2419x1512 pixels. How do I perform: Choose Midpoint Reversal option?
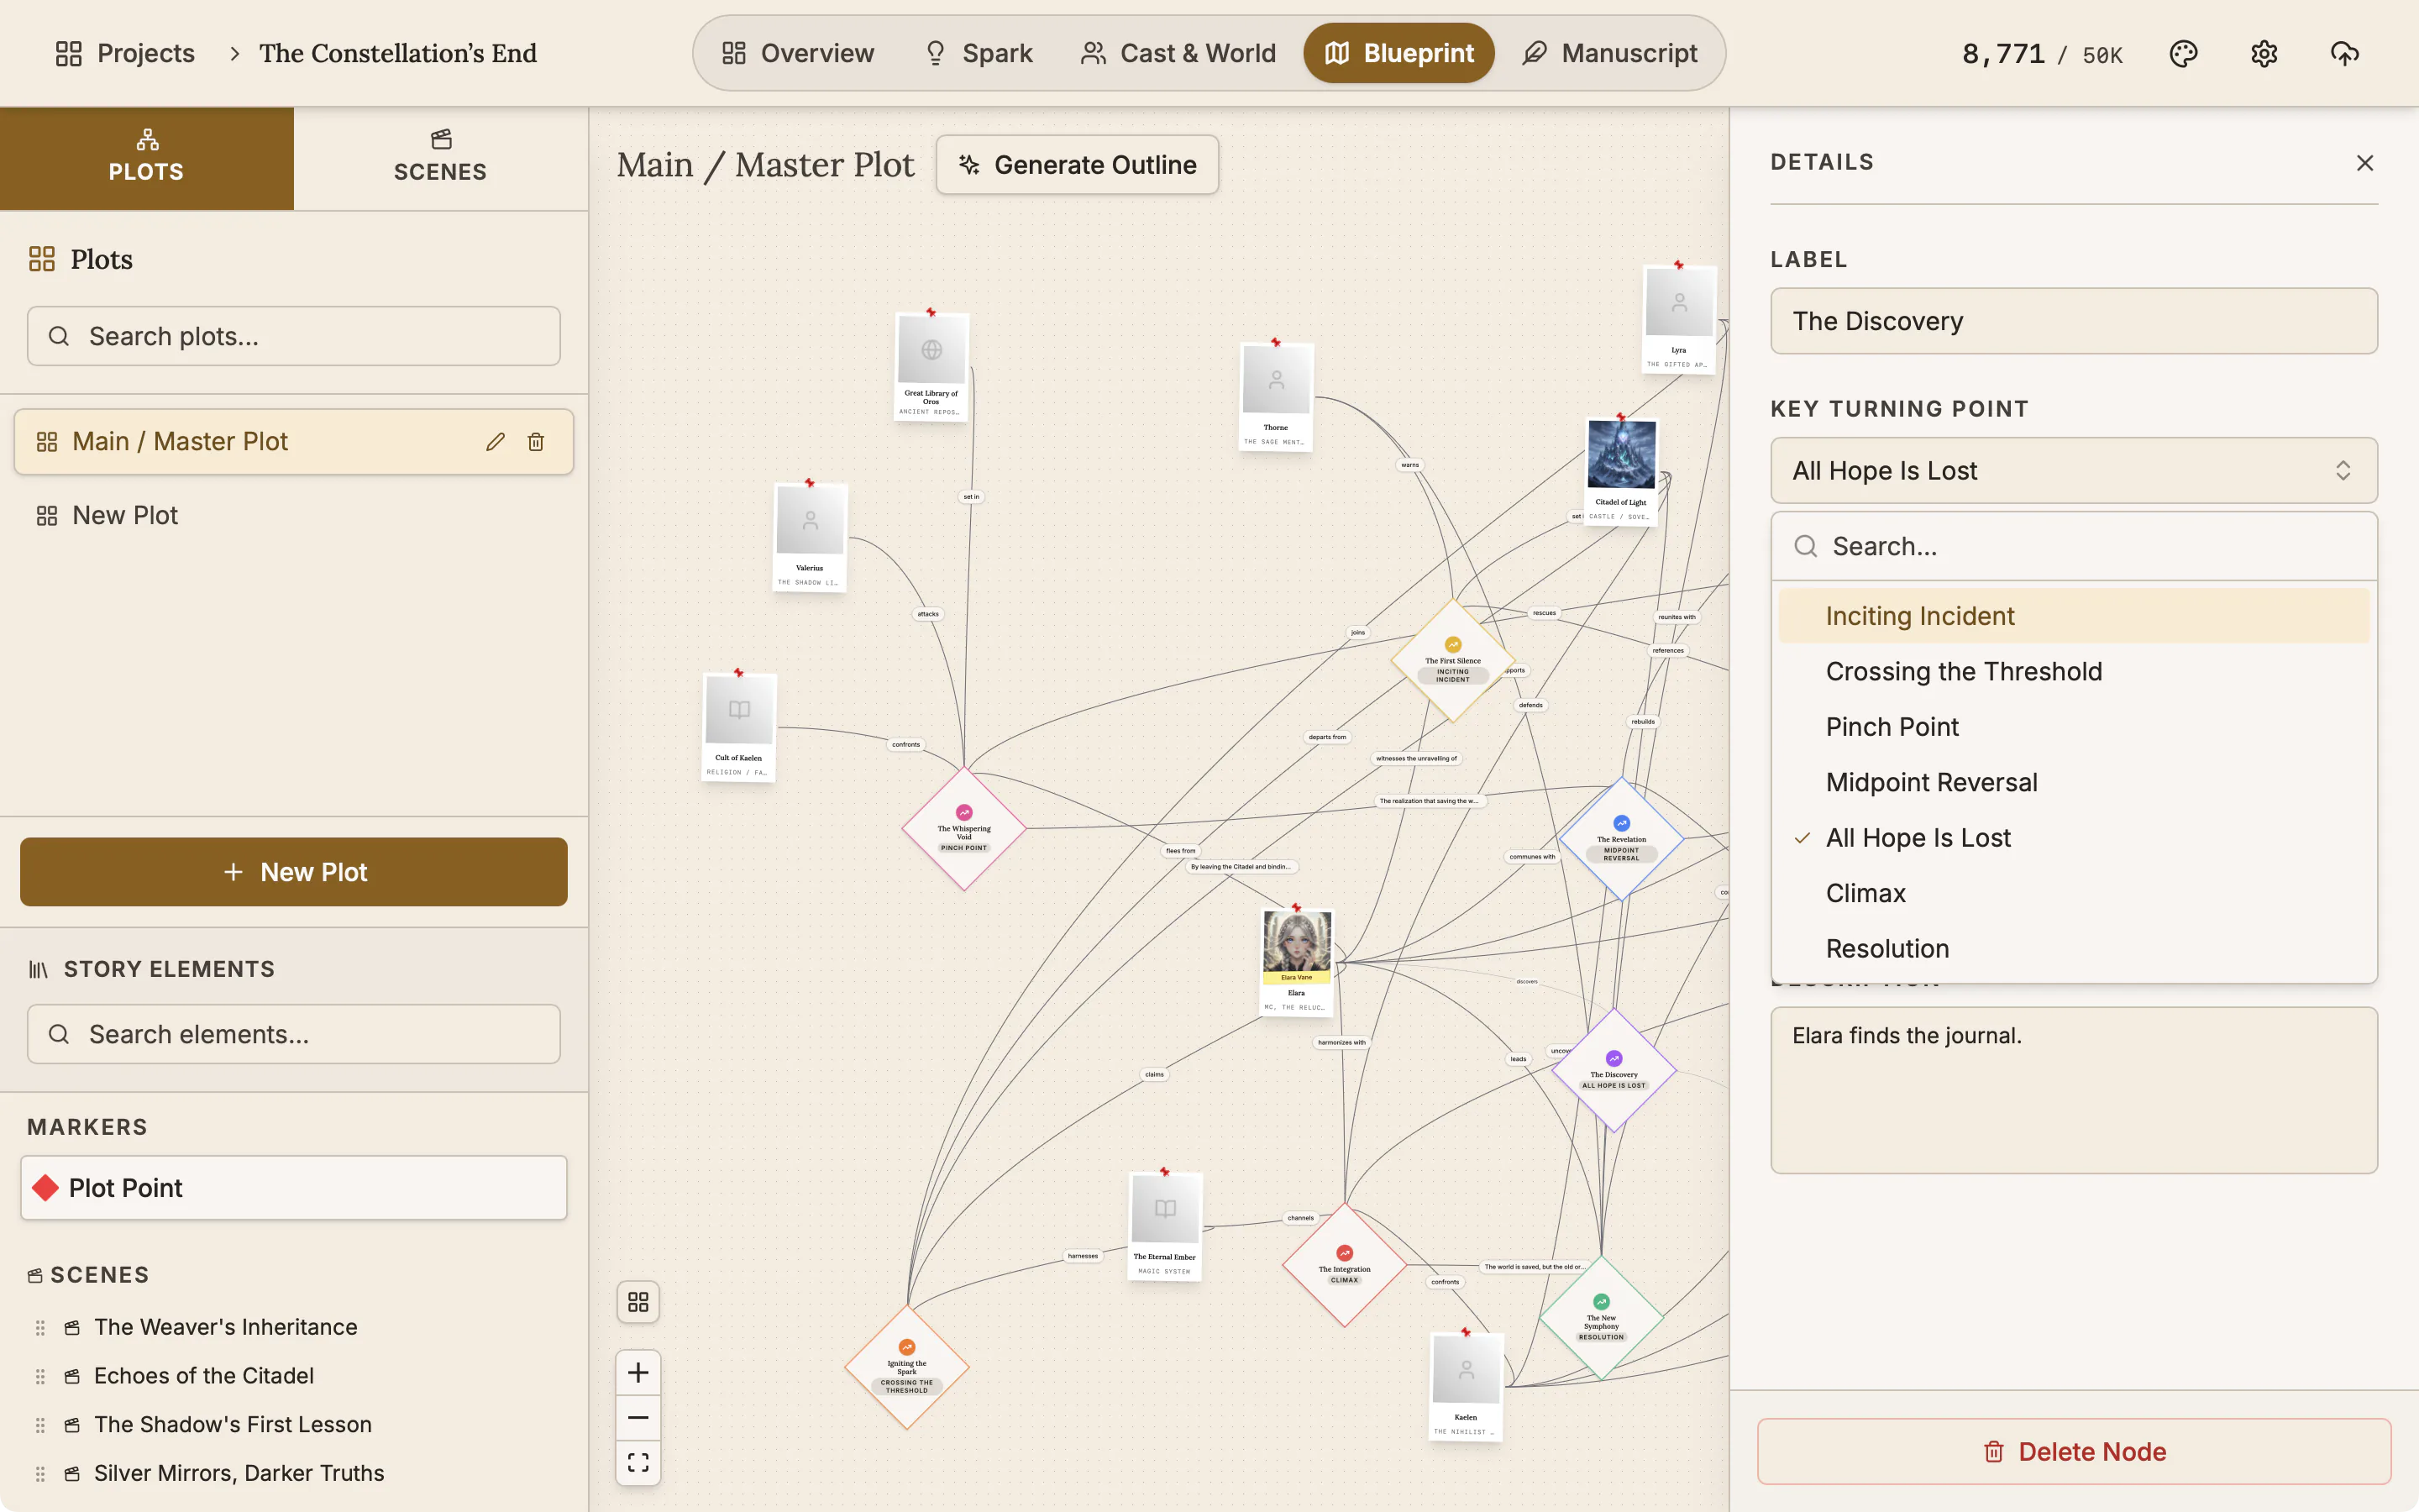point(2073,782)
